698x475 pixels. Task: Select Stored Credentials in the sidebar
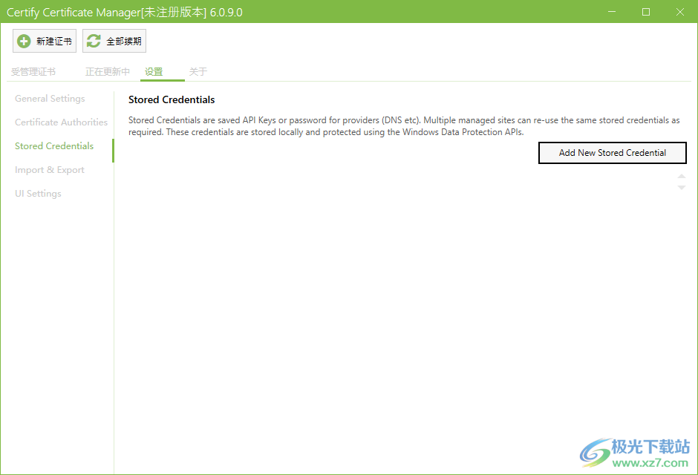point(54,146)
